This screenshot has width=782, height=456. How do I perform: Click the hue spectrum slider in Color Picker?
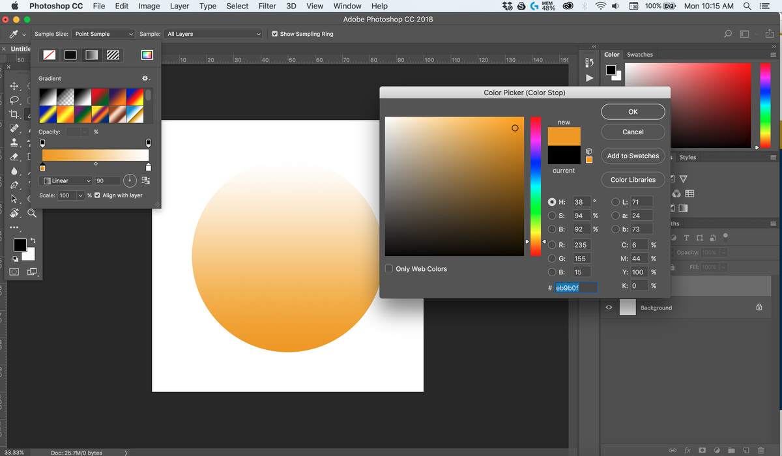(535, 186)
